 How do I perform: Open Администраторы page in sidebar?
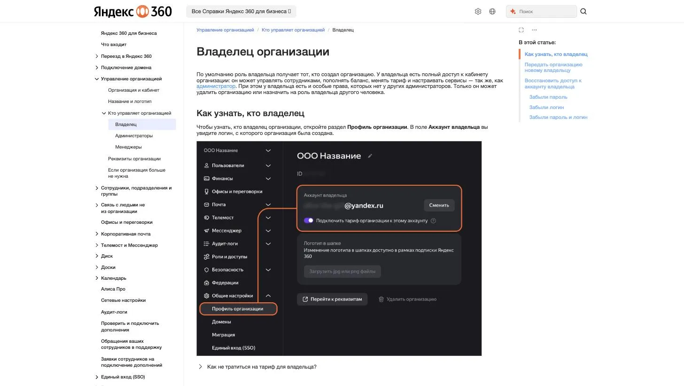point(134,136)
